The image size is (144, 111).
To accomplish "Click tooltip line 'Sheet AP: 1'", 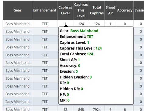I will (x=70, y=60).
